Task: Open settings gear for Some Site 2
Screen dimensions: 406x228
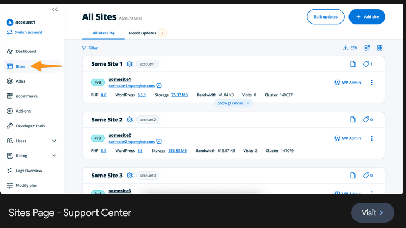Action: pos(129,120)
